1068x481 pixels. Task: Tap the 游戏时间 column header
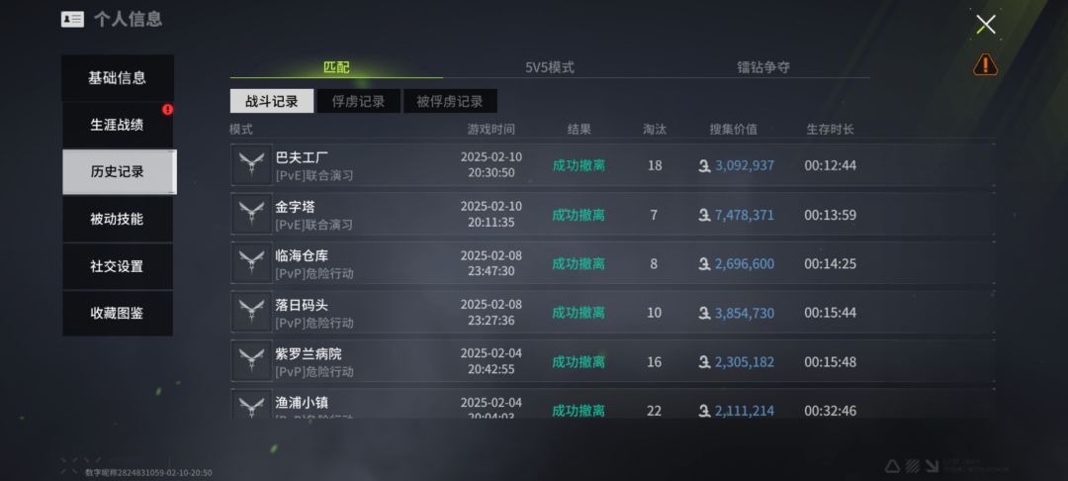tap(491, 130)
